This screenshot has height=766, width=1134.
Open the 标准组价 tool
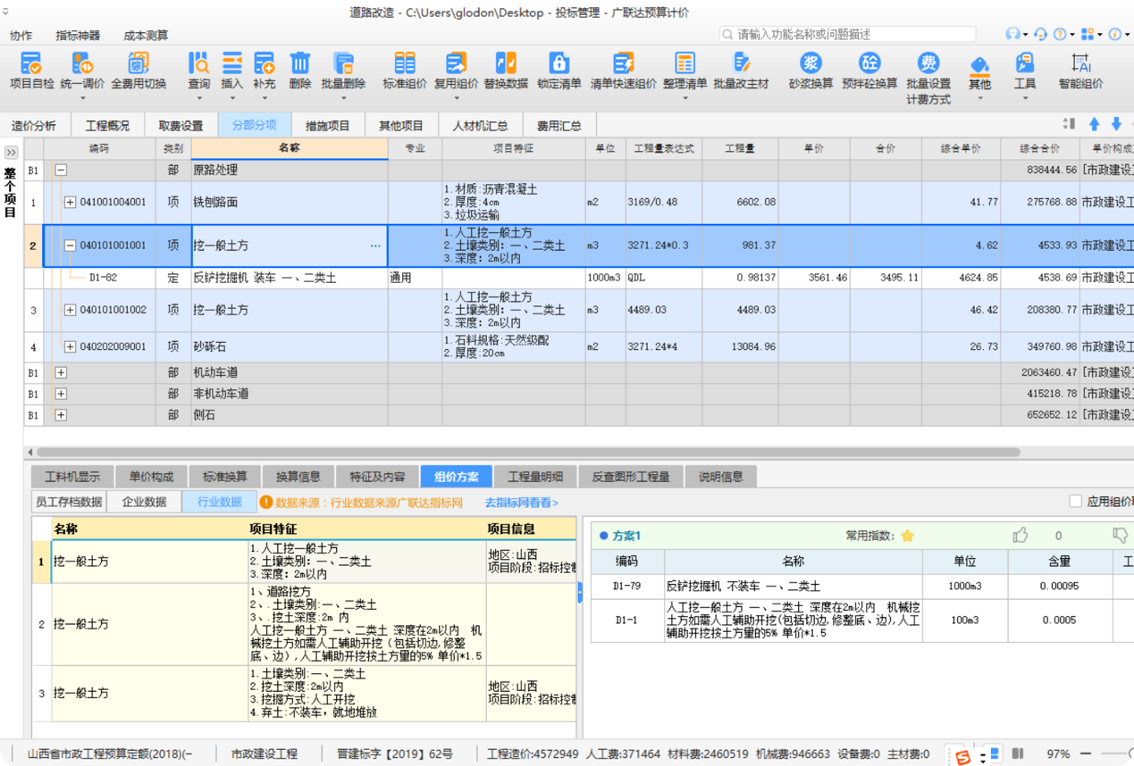[405, 64]
